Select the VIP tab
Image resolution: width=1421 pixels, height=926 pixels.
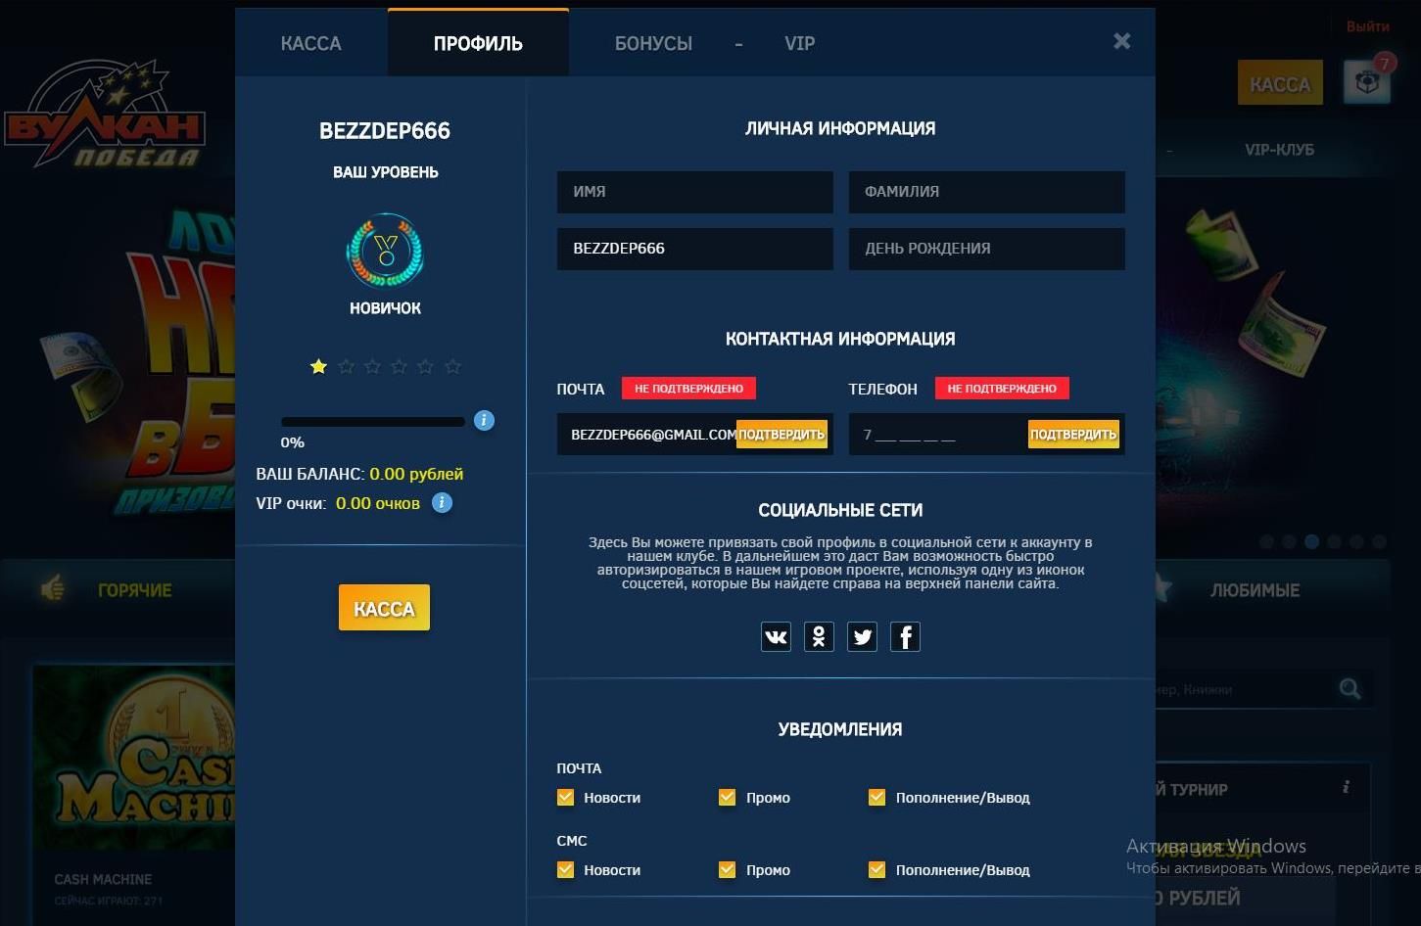pos(799,44)
